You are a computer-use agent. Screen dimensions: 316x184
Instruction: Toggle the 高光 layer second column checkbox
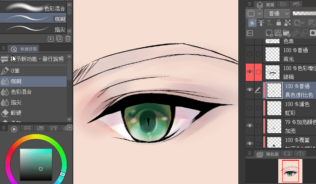[x=259, y=54]
